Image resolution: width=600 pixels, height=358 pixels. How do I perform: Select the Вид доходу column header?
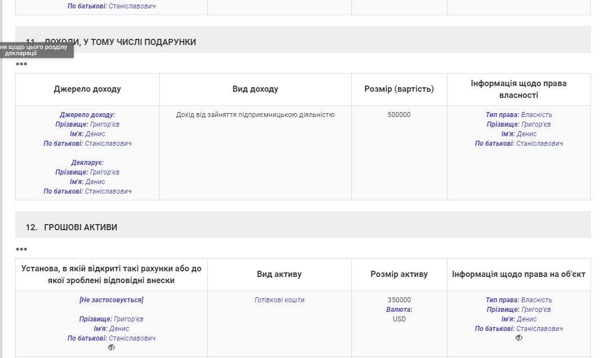click(x=255, y=89)
